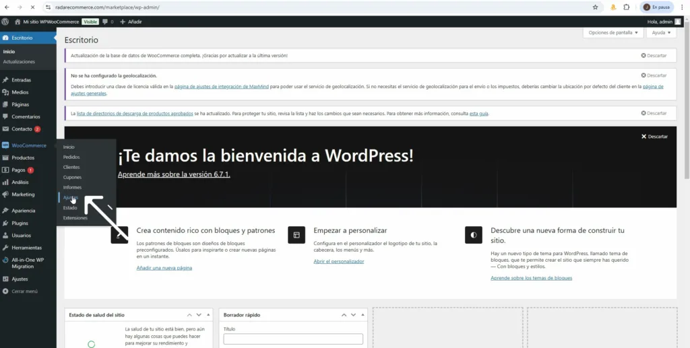Click the Añadir plus icon

click(123, 22)
